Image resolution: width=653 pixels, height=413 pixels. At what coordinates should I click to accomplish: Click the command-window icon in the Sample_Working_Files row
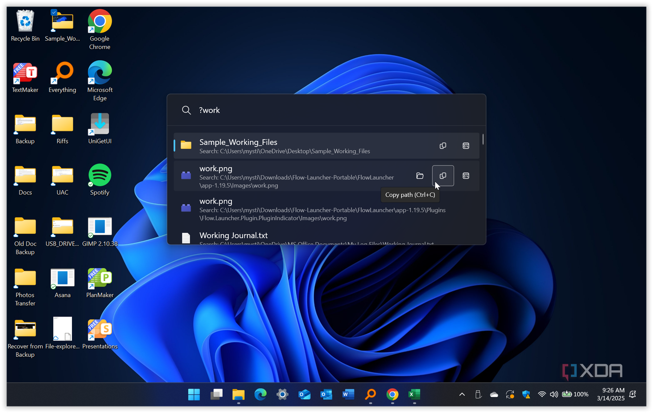(466, 146)
